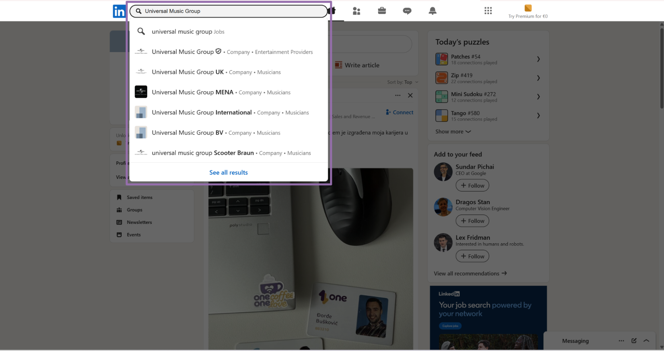Viewport: 664px width, 351px height.
Task: Click the Tango puzzle icon
Action: (442, 116)
